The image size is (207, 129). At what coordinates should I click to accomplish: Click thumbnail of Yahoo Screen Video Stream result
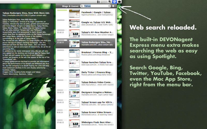74,114
